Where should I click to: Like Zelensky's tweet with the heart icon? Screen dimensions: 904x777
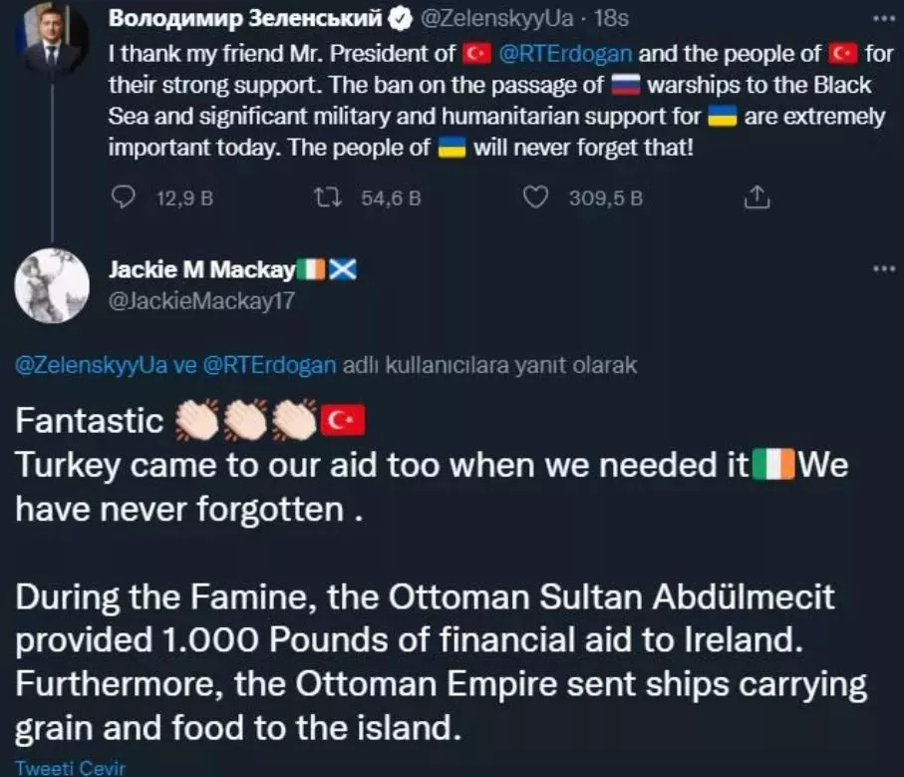tap(536, 197)
